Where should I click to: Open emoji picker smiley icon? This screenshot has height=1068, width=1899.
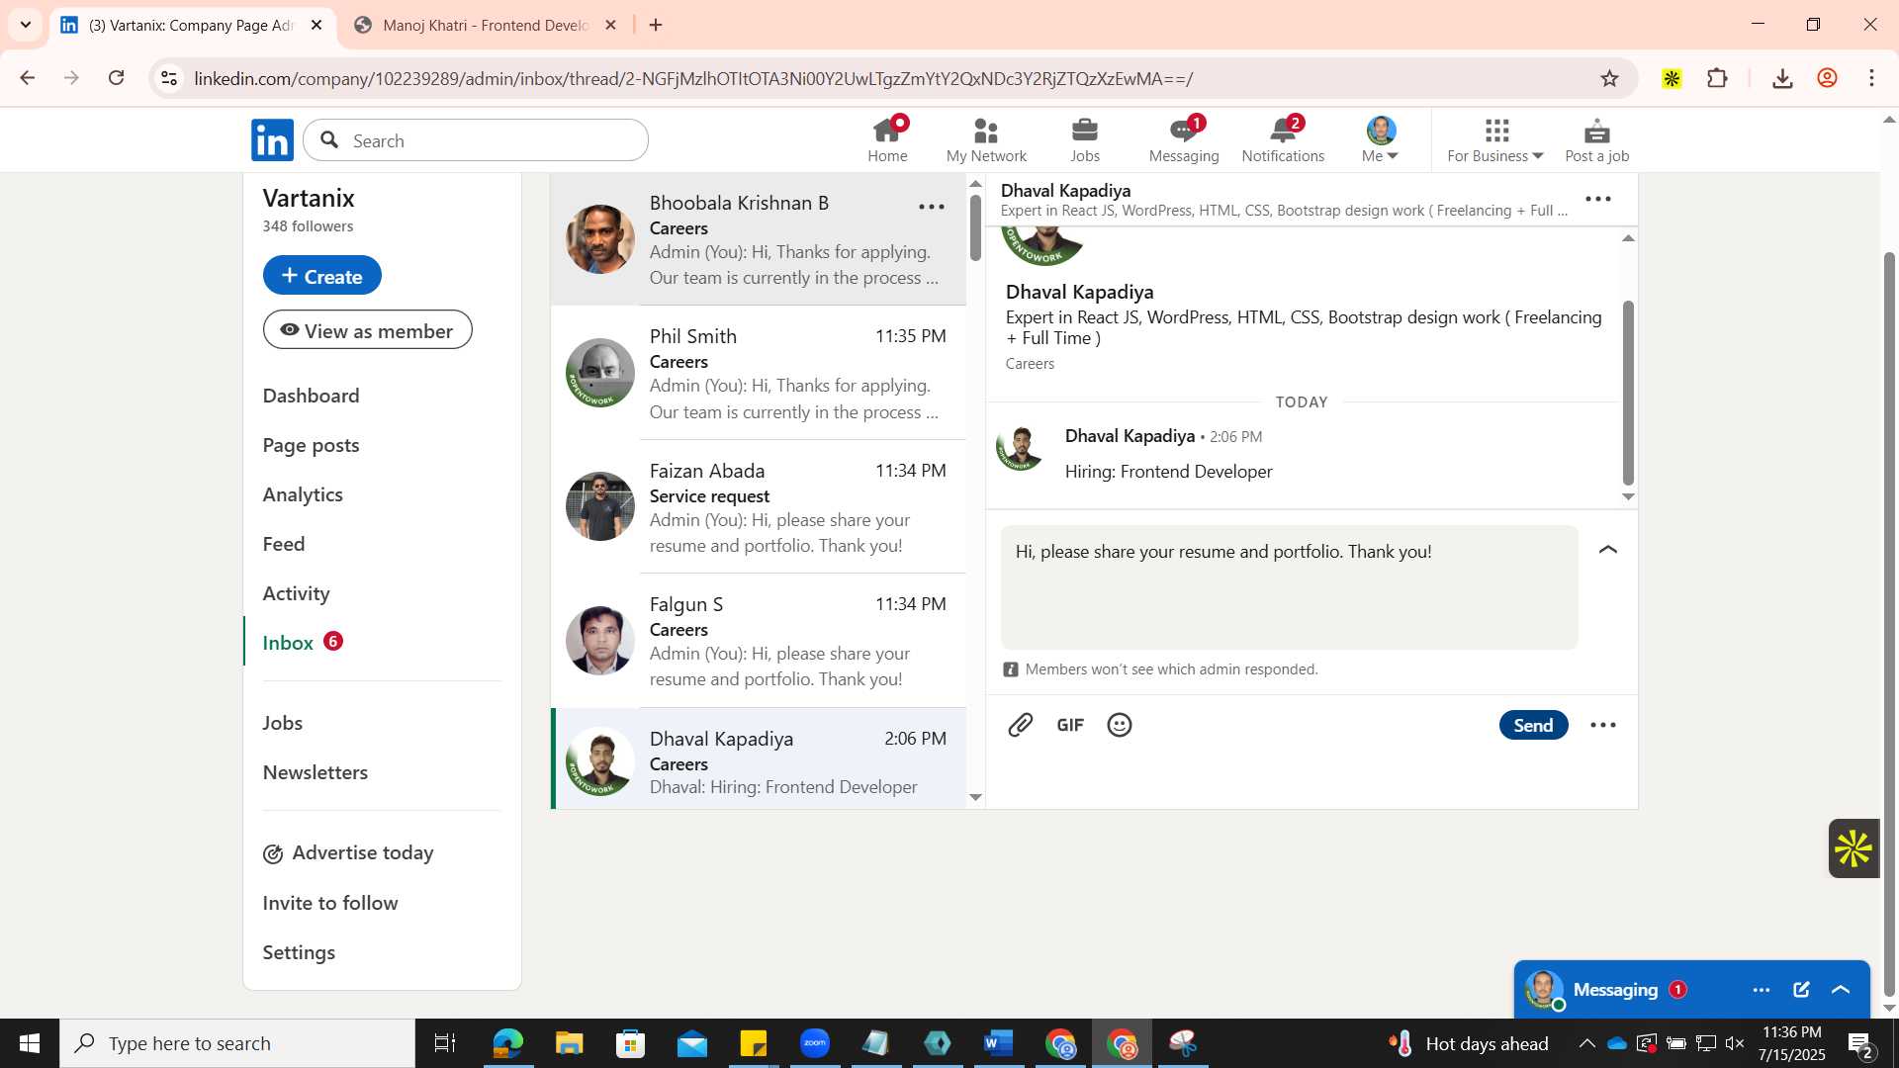point(1120,725)
